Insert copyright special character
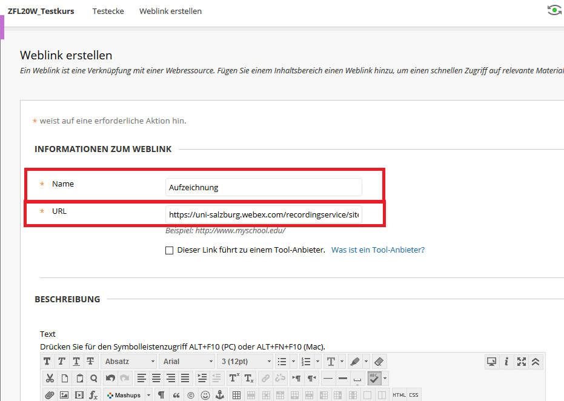 (191, 396)
